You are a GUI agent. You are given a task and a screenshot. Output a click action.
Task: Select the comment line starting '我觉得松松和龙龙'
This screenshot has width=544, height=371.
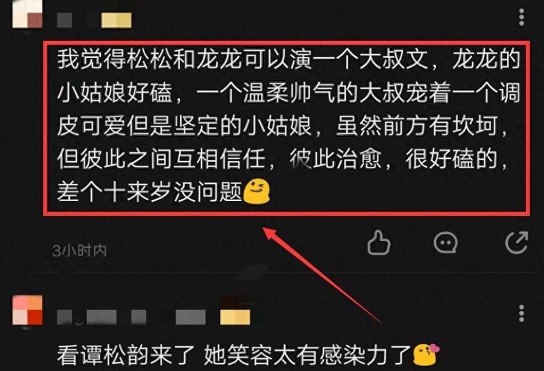[x=289, y=60]
